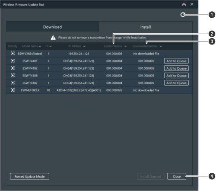Select the ESW-R4180LK row IP address
The image size is (216, 191).
(x=79, y=90)
